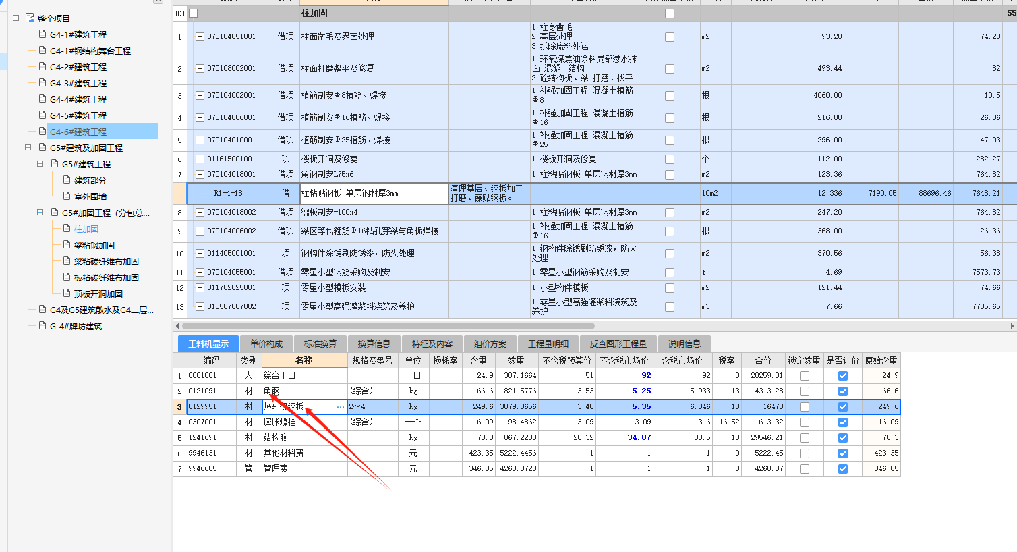
Task: Select G4-1#建筑工程 in project tree
Action: [78, 34]
